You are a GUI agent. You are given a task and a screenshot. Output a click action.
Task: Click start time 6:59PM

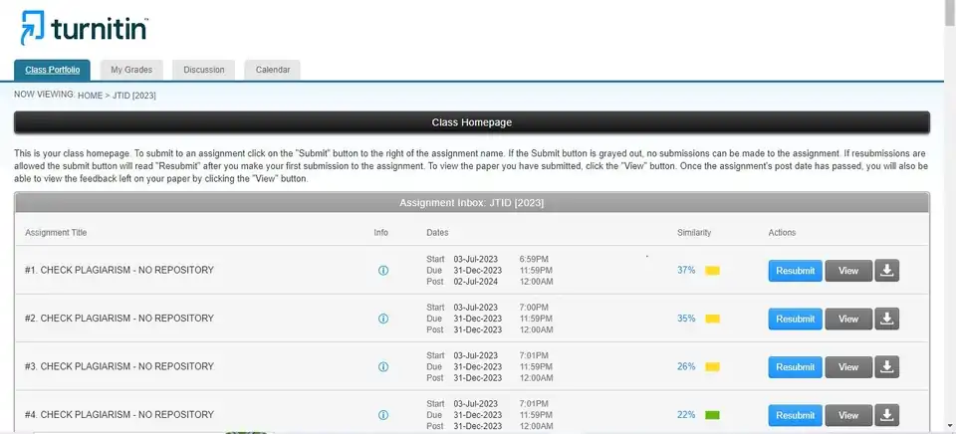[x=534, y=259]
